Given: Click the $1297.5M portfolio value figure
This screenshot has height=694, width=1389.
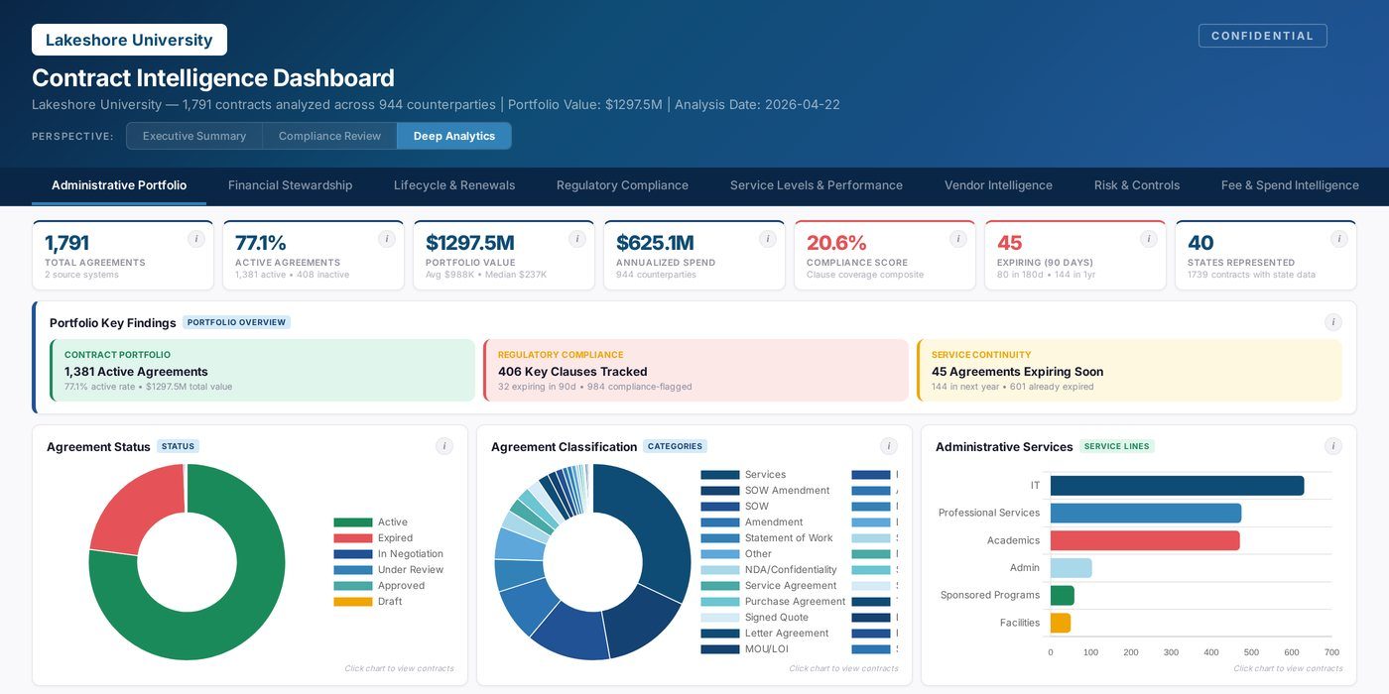Looking at the screenshot, I should (470, 243).
